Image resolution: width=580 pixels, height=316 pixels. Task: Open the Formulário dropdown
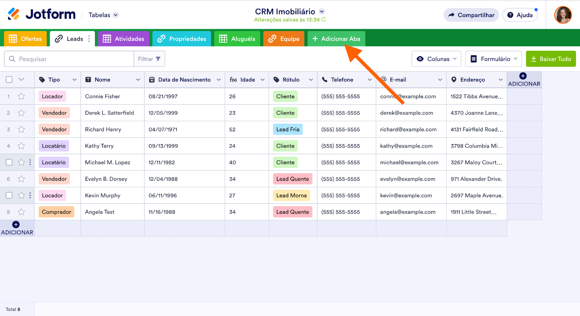pos(494,59)
